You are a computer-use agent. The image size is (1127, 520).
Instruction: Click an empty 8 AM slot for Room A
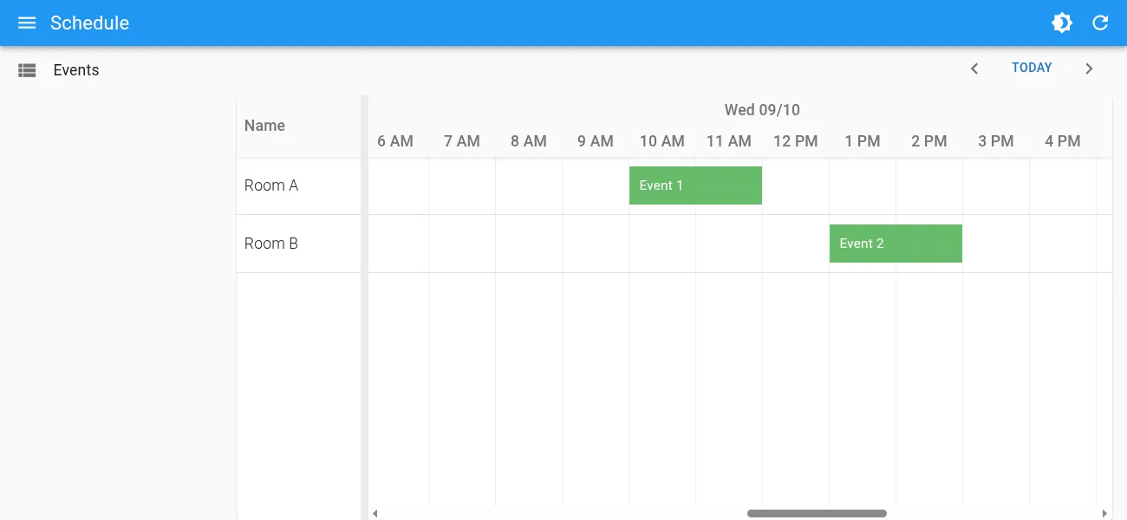(529, 185)
